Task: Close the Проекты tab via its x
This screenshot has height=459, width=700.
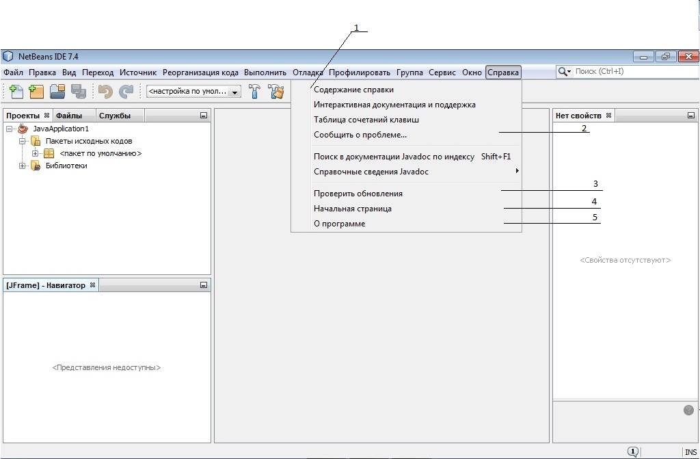Action: coord(46,116)
